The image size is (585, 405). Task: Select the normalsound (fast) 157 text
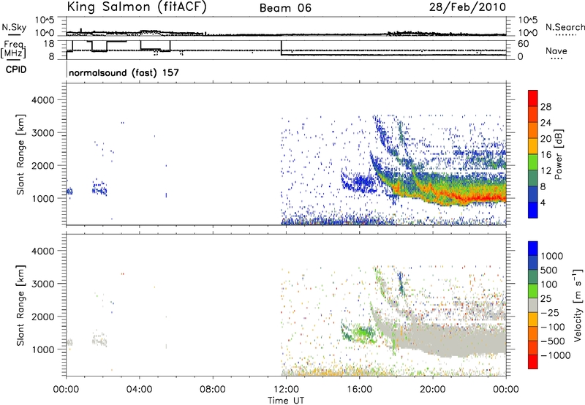click(124, 72)
